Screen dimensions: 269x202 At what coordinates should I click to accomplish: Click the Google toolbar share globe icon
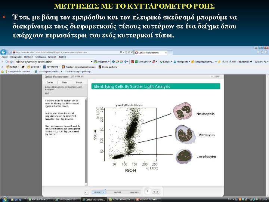tap(113, 62)
